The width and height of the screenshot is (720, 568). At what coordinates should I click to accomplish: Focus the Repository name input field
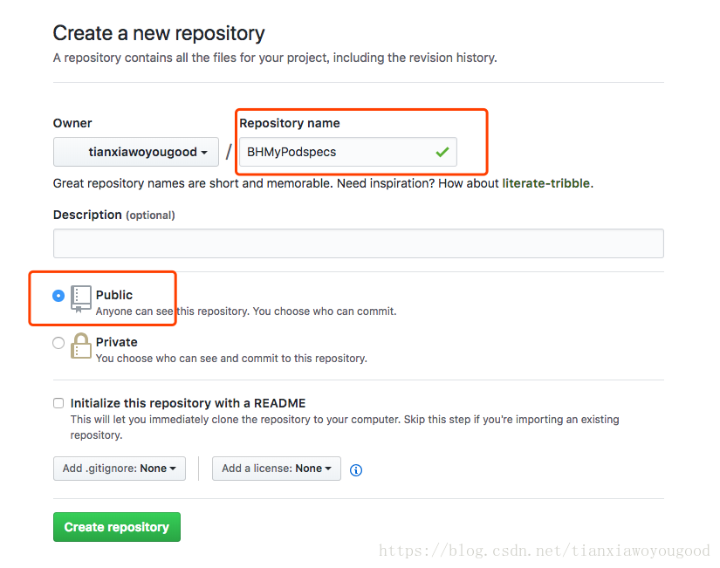(348, 152)
